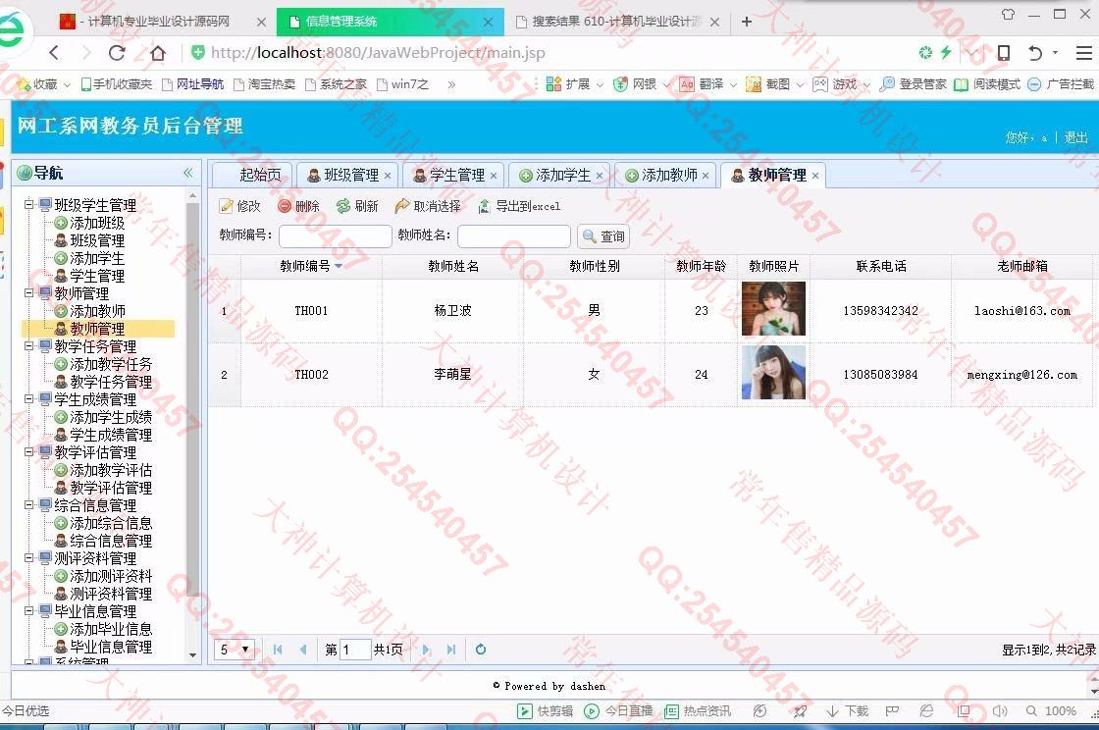The height and width of the screenshot is (730, 1099).
Task: Close the 教师管理 tab
Action: pyautogui.click(x=815, y=176)
